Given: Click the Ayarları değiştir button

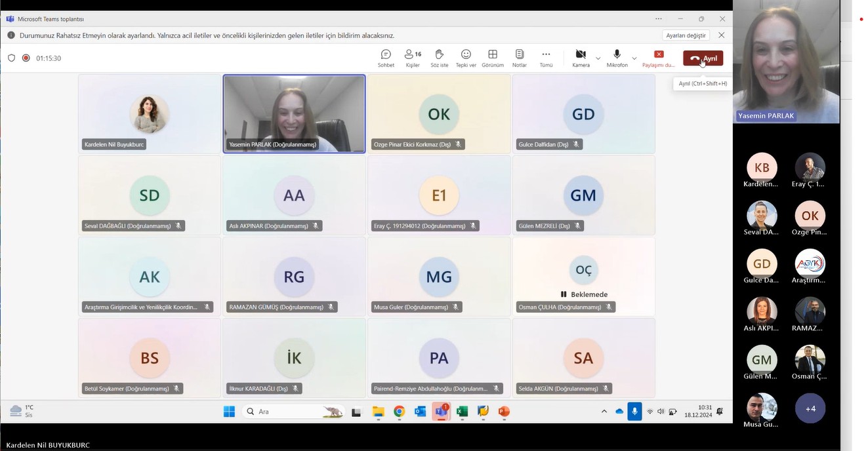Looking at the screenshot, I should (x=686, y=35).
